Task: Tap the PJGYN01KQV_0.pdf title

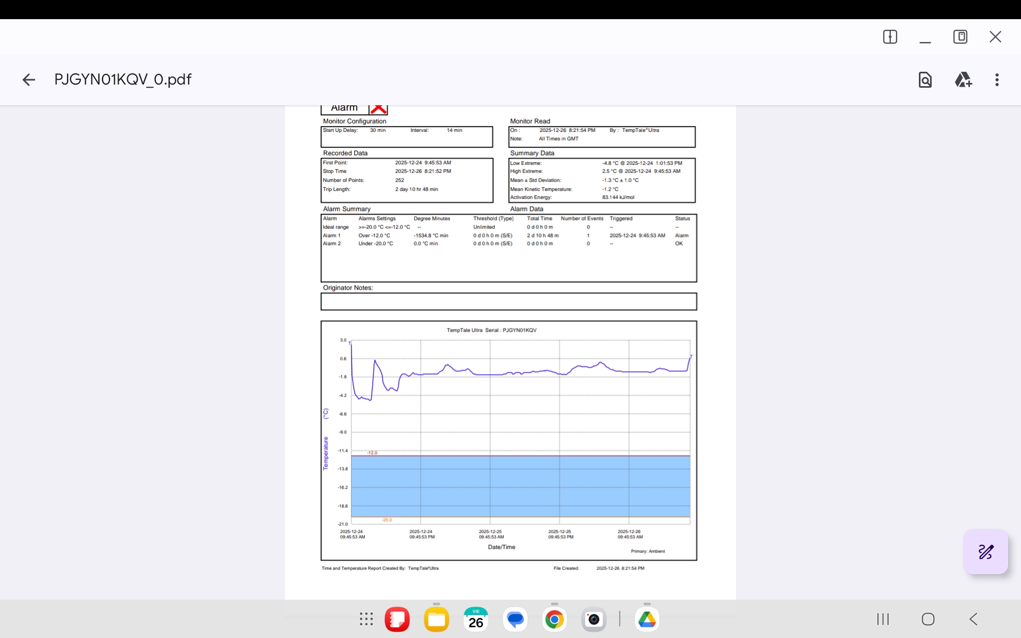Action: [123, 80]
